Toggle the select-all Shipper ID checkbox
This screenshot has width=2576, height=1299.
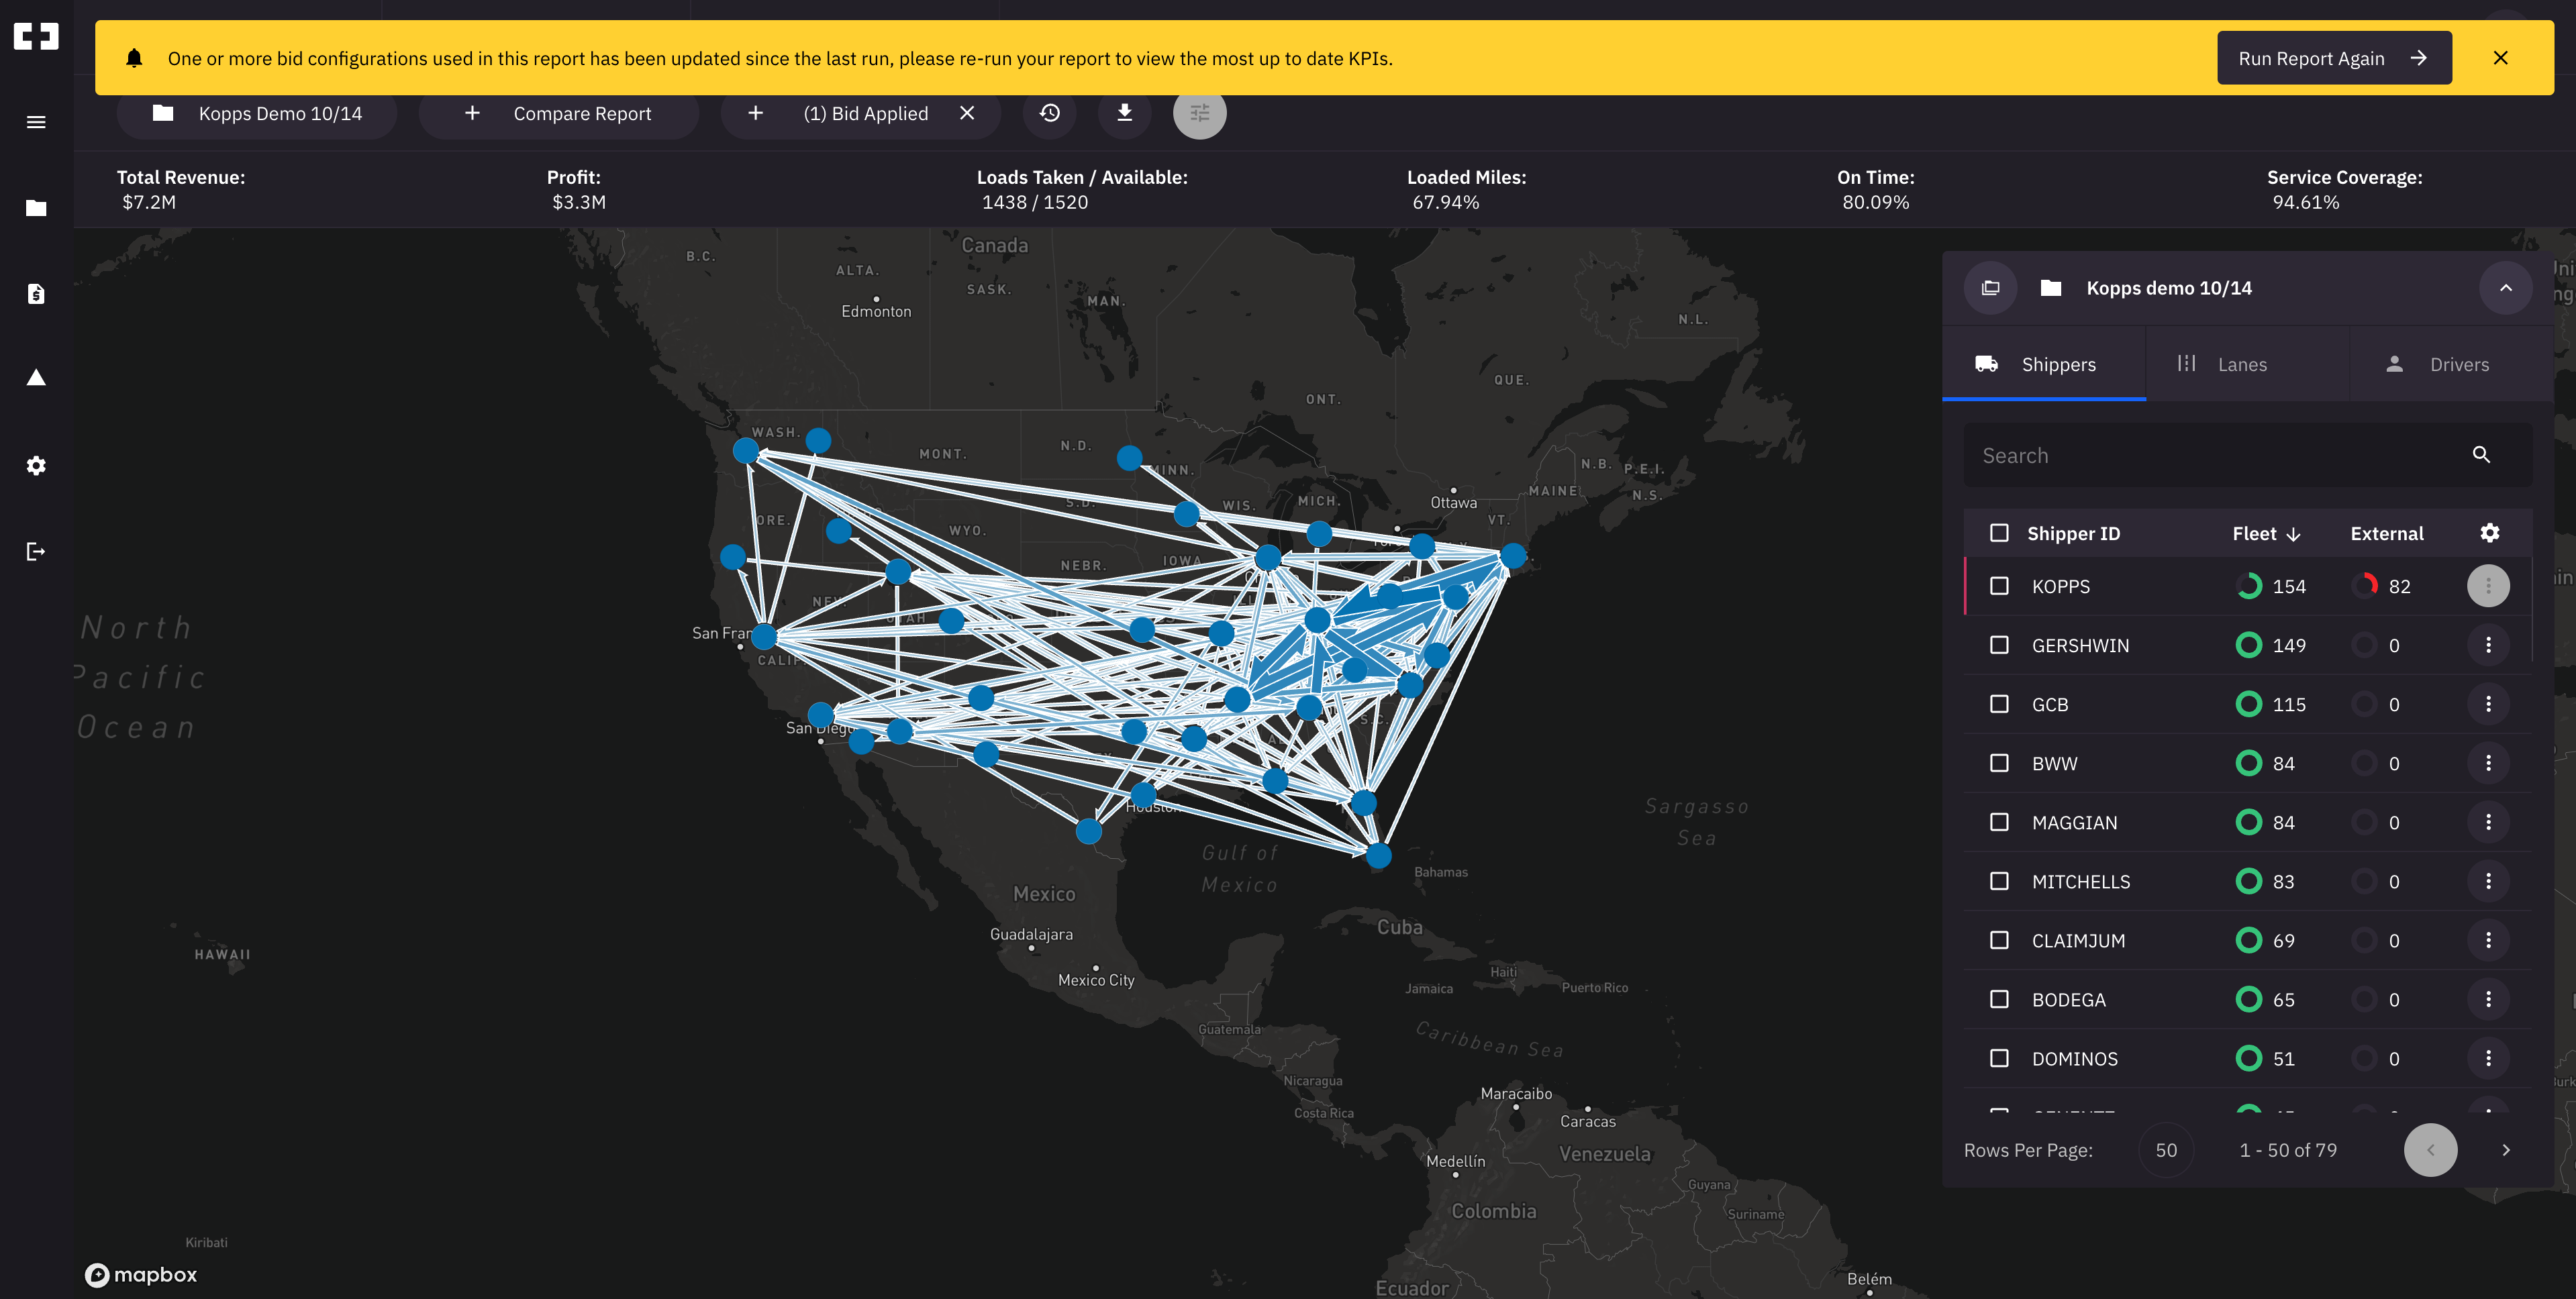(x=1999, y=533)
